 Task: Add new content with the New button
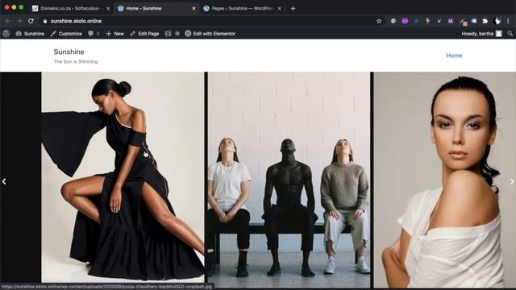click(114, 34)
